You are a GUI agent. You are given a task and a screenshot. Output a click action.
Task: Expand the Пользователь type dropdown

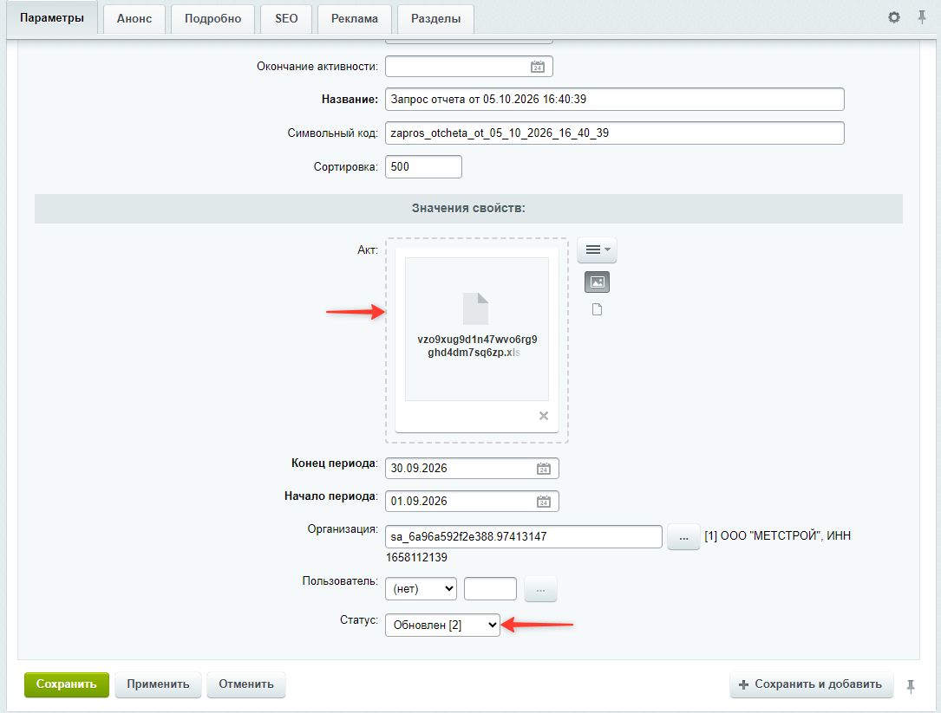pos(421,589)
